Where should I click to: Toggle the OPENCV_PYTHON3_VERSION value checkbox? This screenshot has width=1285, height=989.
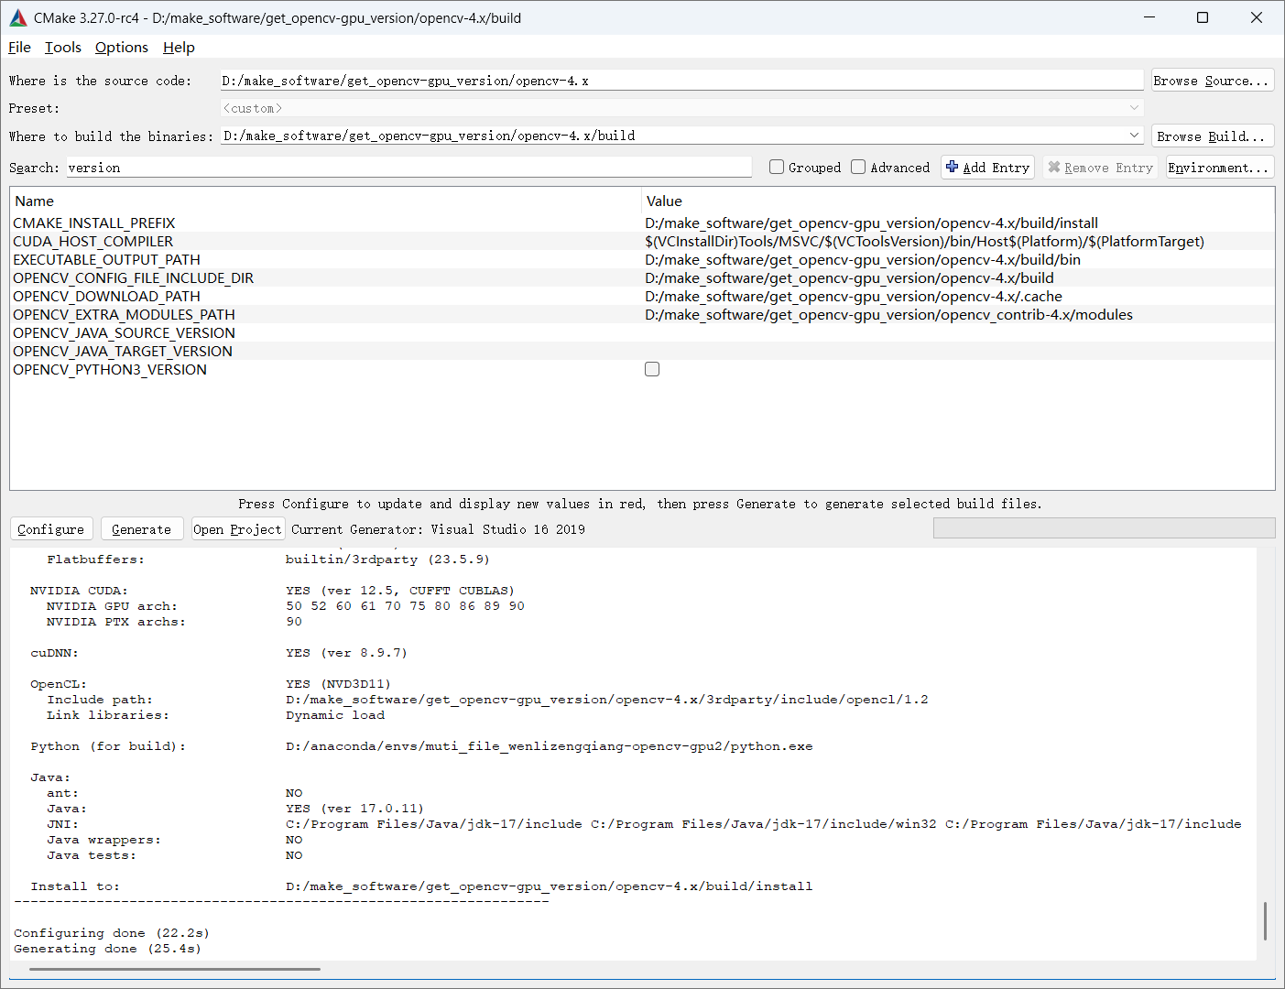(651, 368)
